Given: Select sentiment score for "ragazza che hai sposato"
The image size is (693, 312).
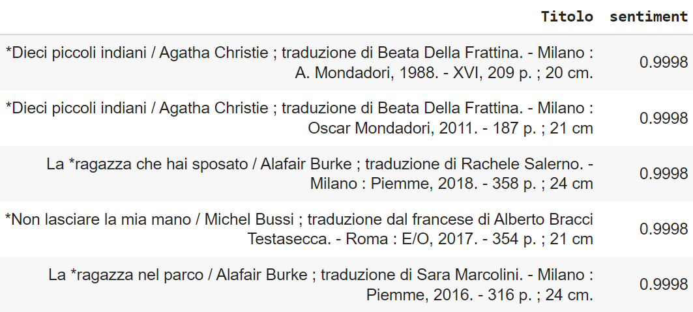Looking at the screenshot, I should 664,174.
